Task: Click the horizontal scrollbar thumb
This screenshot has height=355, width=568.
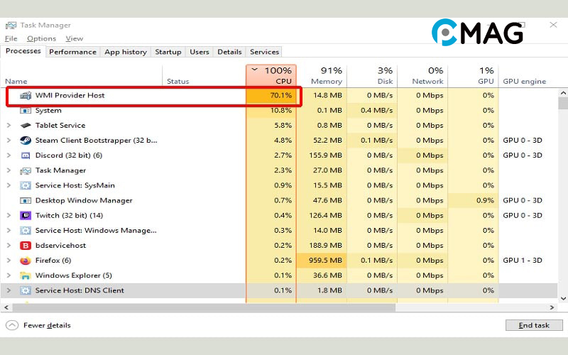Action: pos(204,307)
